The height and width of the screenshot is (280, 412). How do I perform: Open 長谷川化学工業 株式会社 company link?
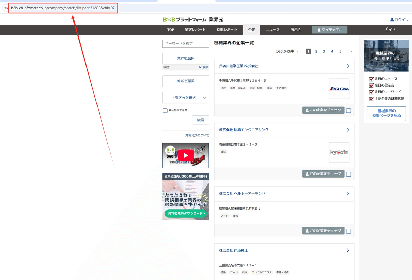[x=239, y=66]
